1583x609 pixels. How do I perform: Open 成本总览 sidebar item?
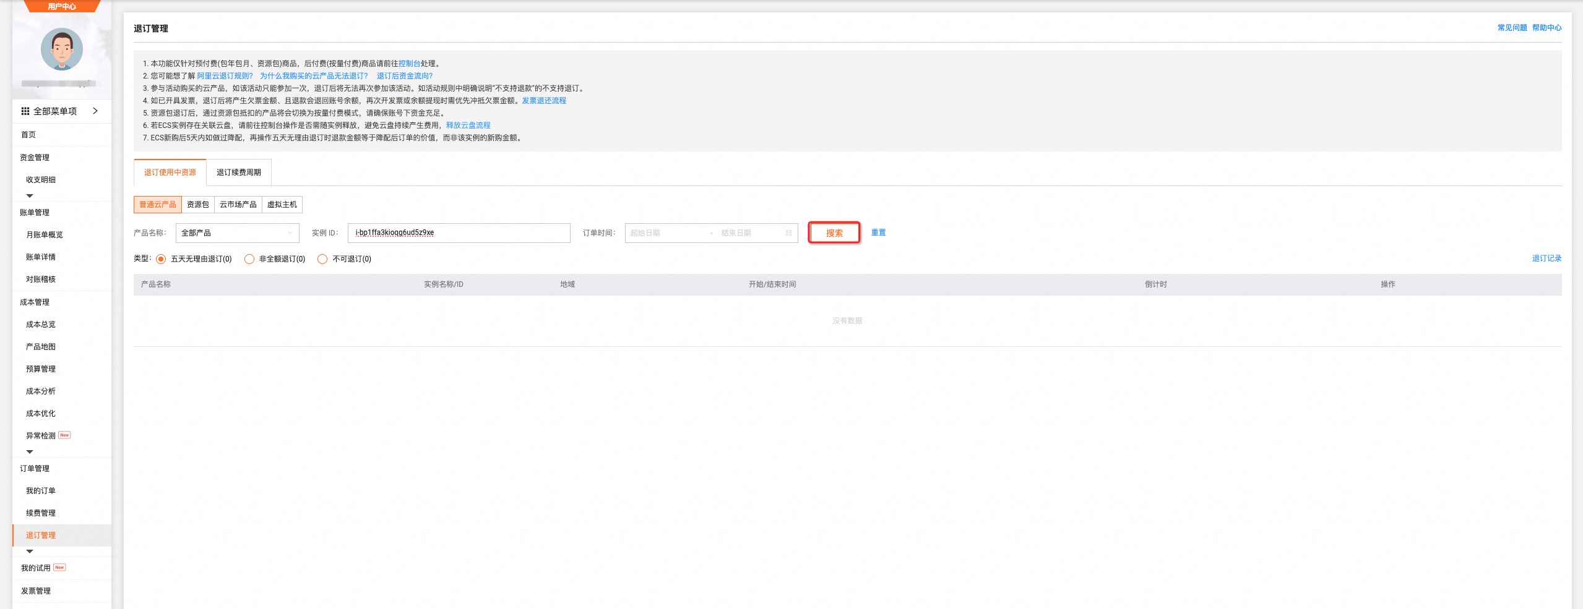(x=41, y=325)
